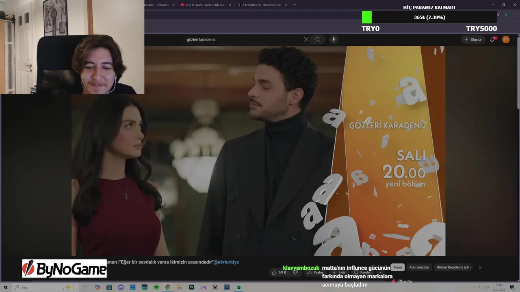Open Spotify from the taskbar

[x=156, y=287]
